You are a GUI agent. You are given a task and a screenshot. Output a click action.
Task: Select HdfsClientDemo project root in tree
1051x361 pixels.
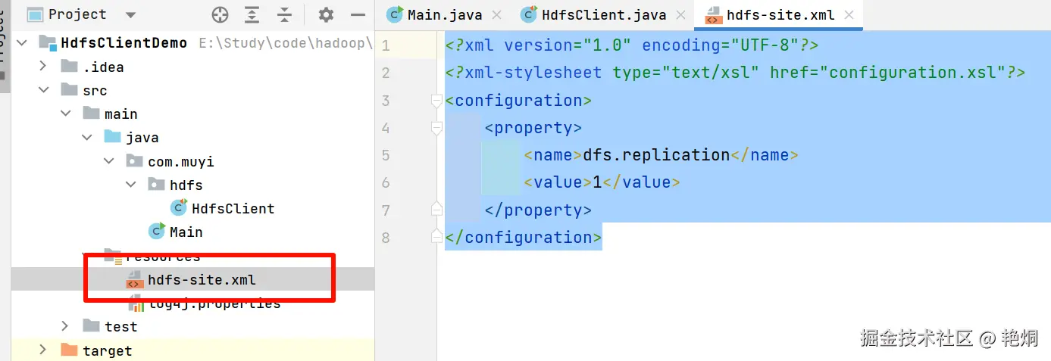pyautogui.click(x=124, y=42)
